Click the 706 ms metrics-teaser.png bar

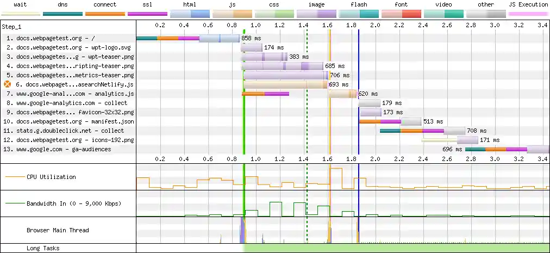tap(285, 76)
